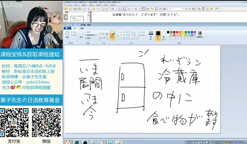This screenshot has width=247, height=144.
Task: Click the green Au icon in taskbar
Action: click(x=77, y=142)
